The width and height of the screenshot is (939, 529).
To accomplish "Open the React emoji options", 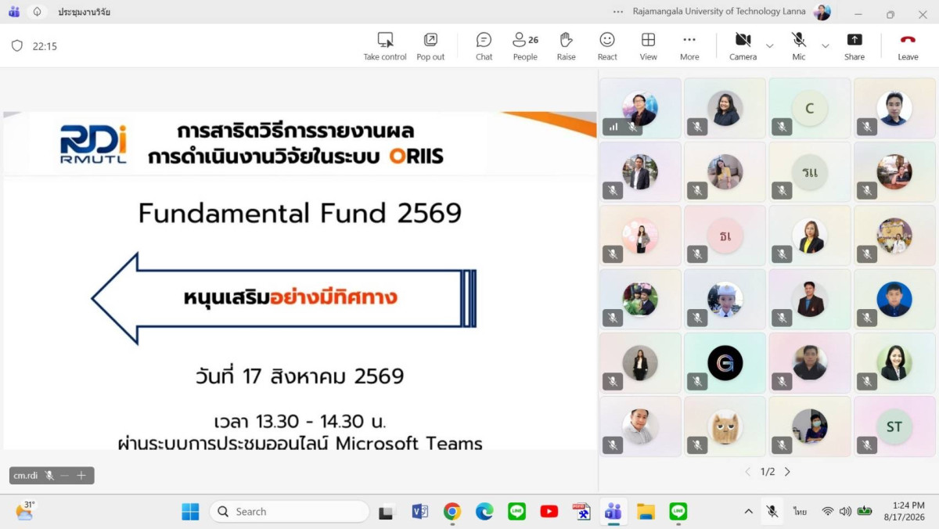I will point(607,46).
